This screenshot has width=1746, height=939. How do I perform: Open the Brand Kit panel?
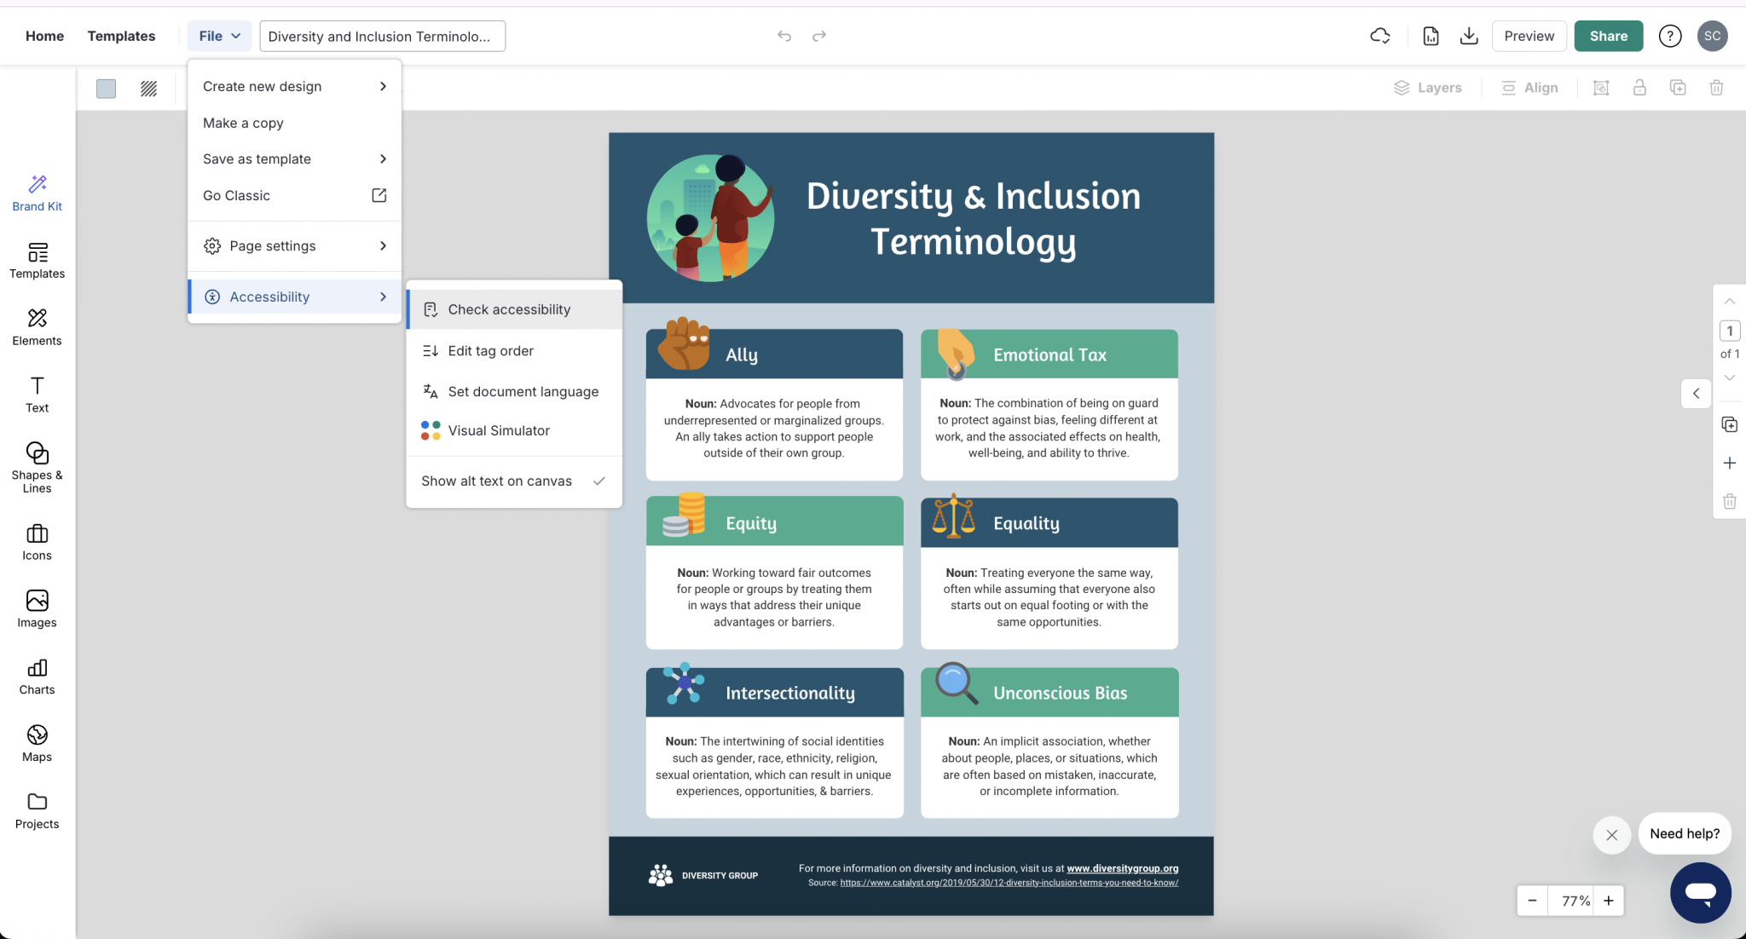tap(37, 193)
